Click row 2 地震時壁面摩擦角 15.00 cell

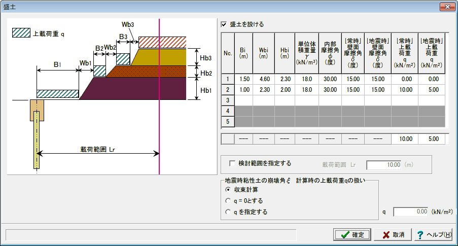[378, 90]
